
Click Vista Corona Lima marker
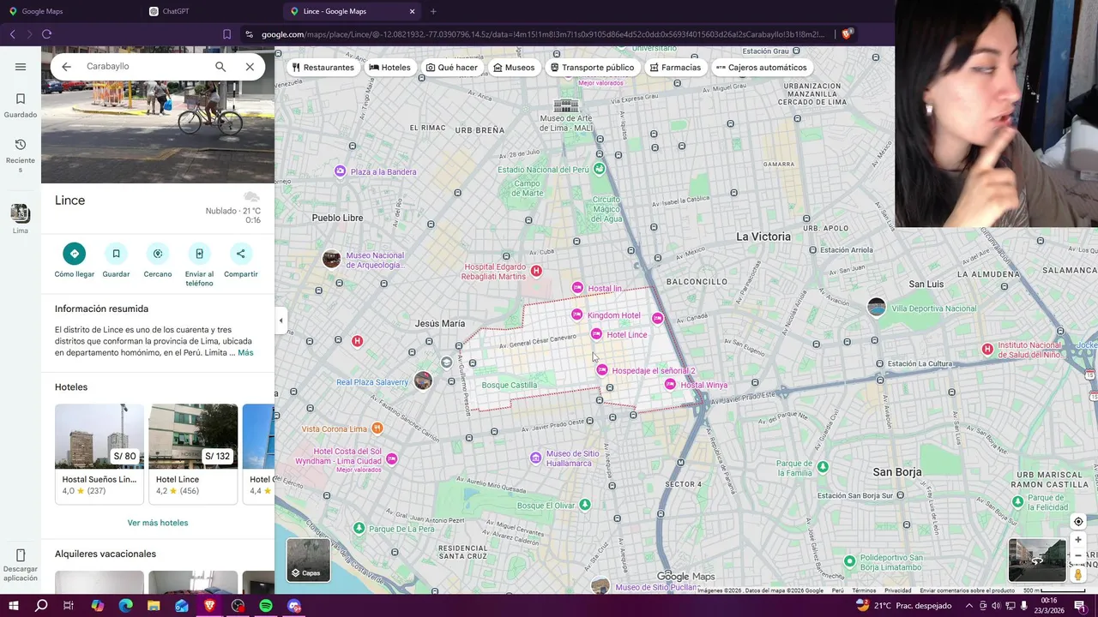(x=377, y=428)
